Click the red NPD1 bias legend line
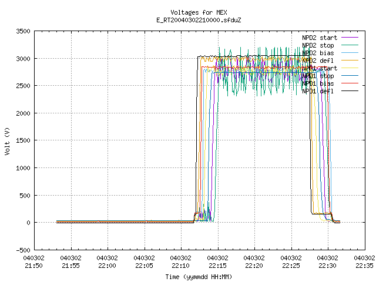Viewport: 376px width, 282px height. coord(350,83)
